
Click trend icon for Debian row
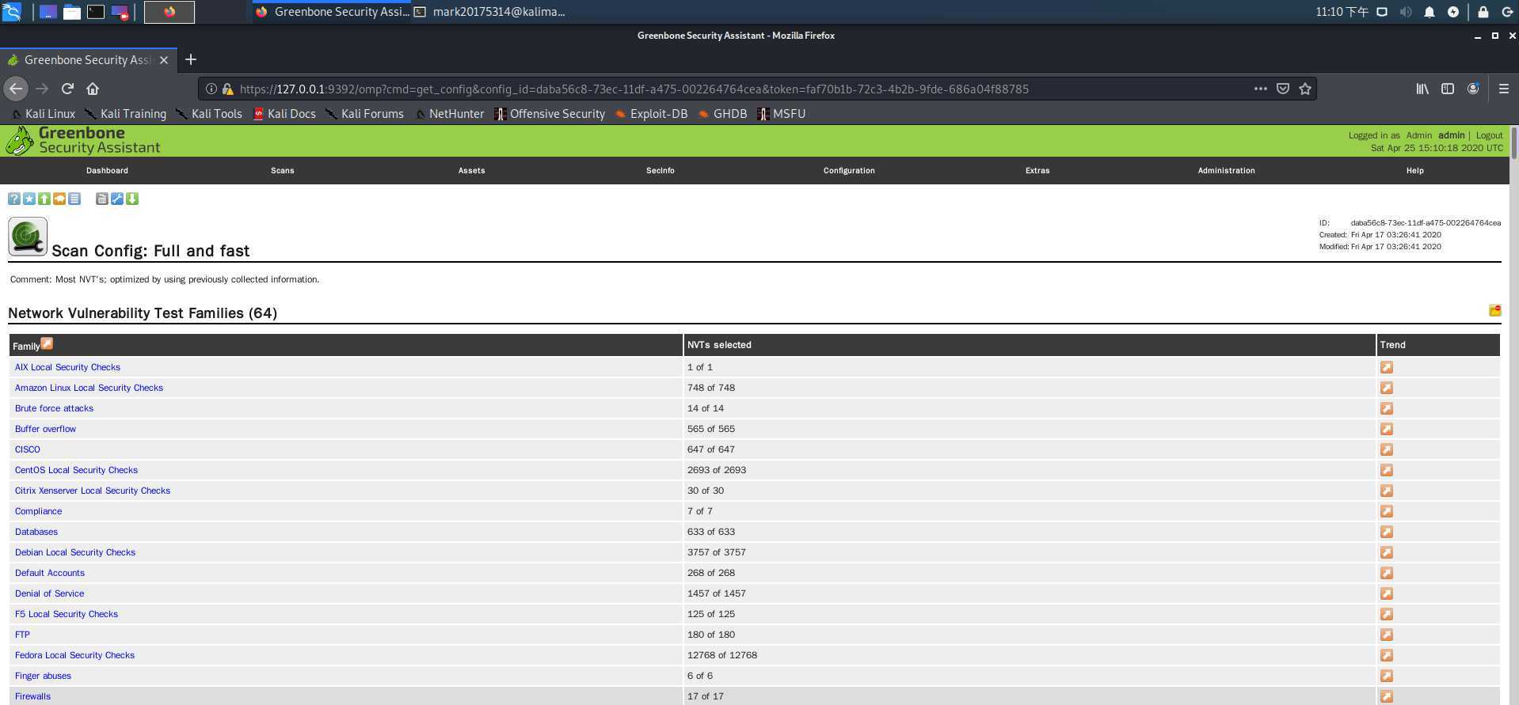pyautogui.click(x=1386, y=552)
